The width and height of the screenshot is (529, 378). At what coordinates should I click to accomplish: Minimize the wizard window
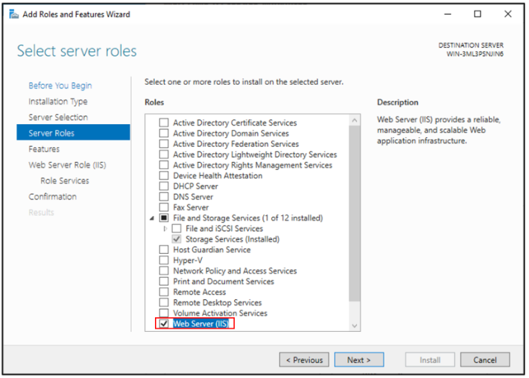(x=448, y=14)
